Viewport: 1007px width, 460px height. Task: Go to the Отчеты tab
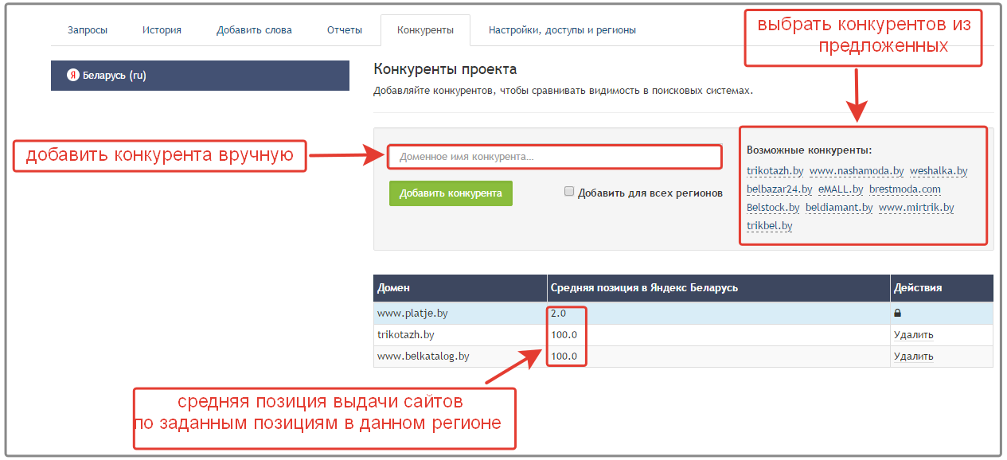pyautogui.click(x=344, y=30)
